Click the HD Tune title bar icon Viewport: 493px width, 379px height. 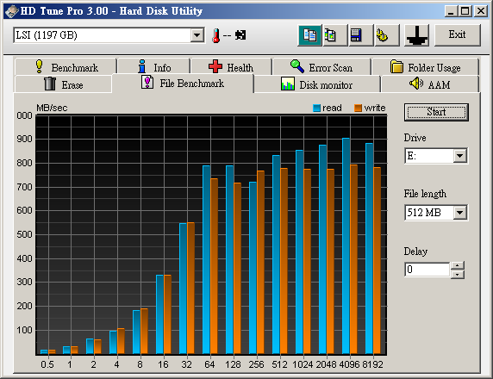(11, 11)
